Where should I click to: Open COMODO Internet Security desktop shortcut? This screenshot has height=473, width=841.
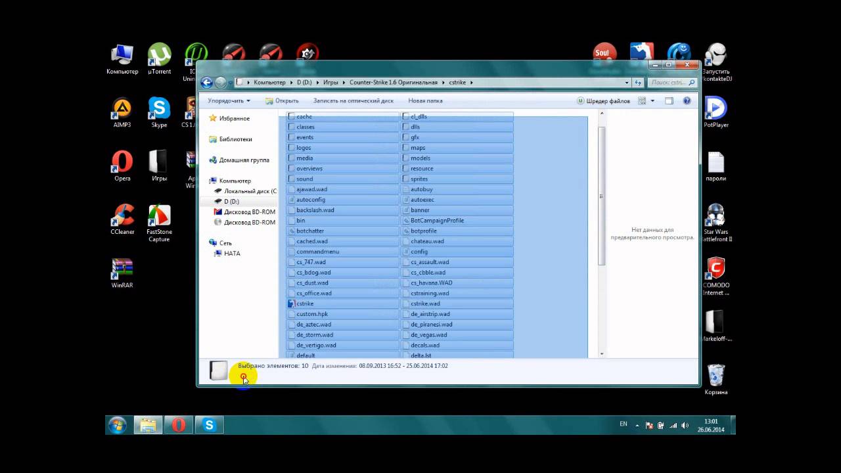pyautogui.click(x=716, y=277)
